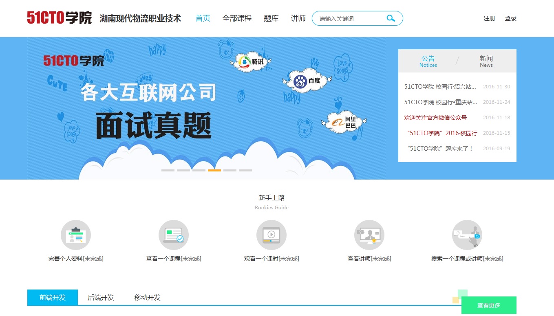Select the first banner slide indicator
The width and height of the screenshot is (554, 316).
[168, 170]
